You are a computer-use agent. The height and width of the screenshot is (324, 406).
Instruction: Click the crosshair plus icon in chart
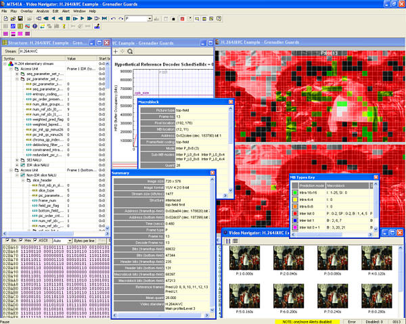[x=115, y=51]
